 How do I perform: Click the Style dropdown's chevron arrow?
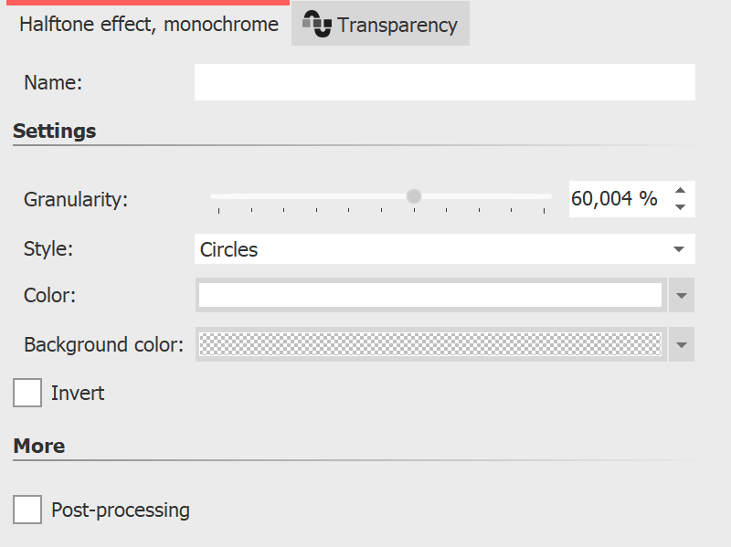tap(678, 248)
